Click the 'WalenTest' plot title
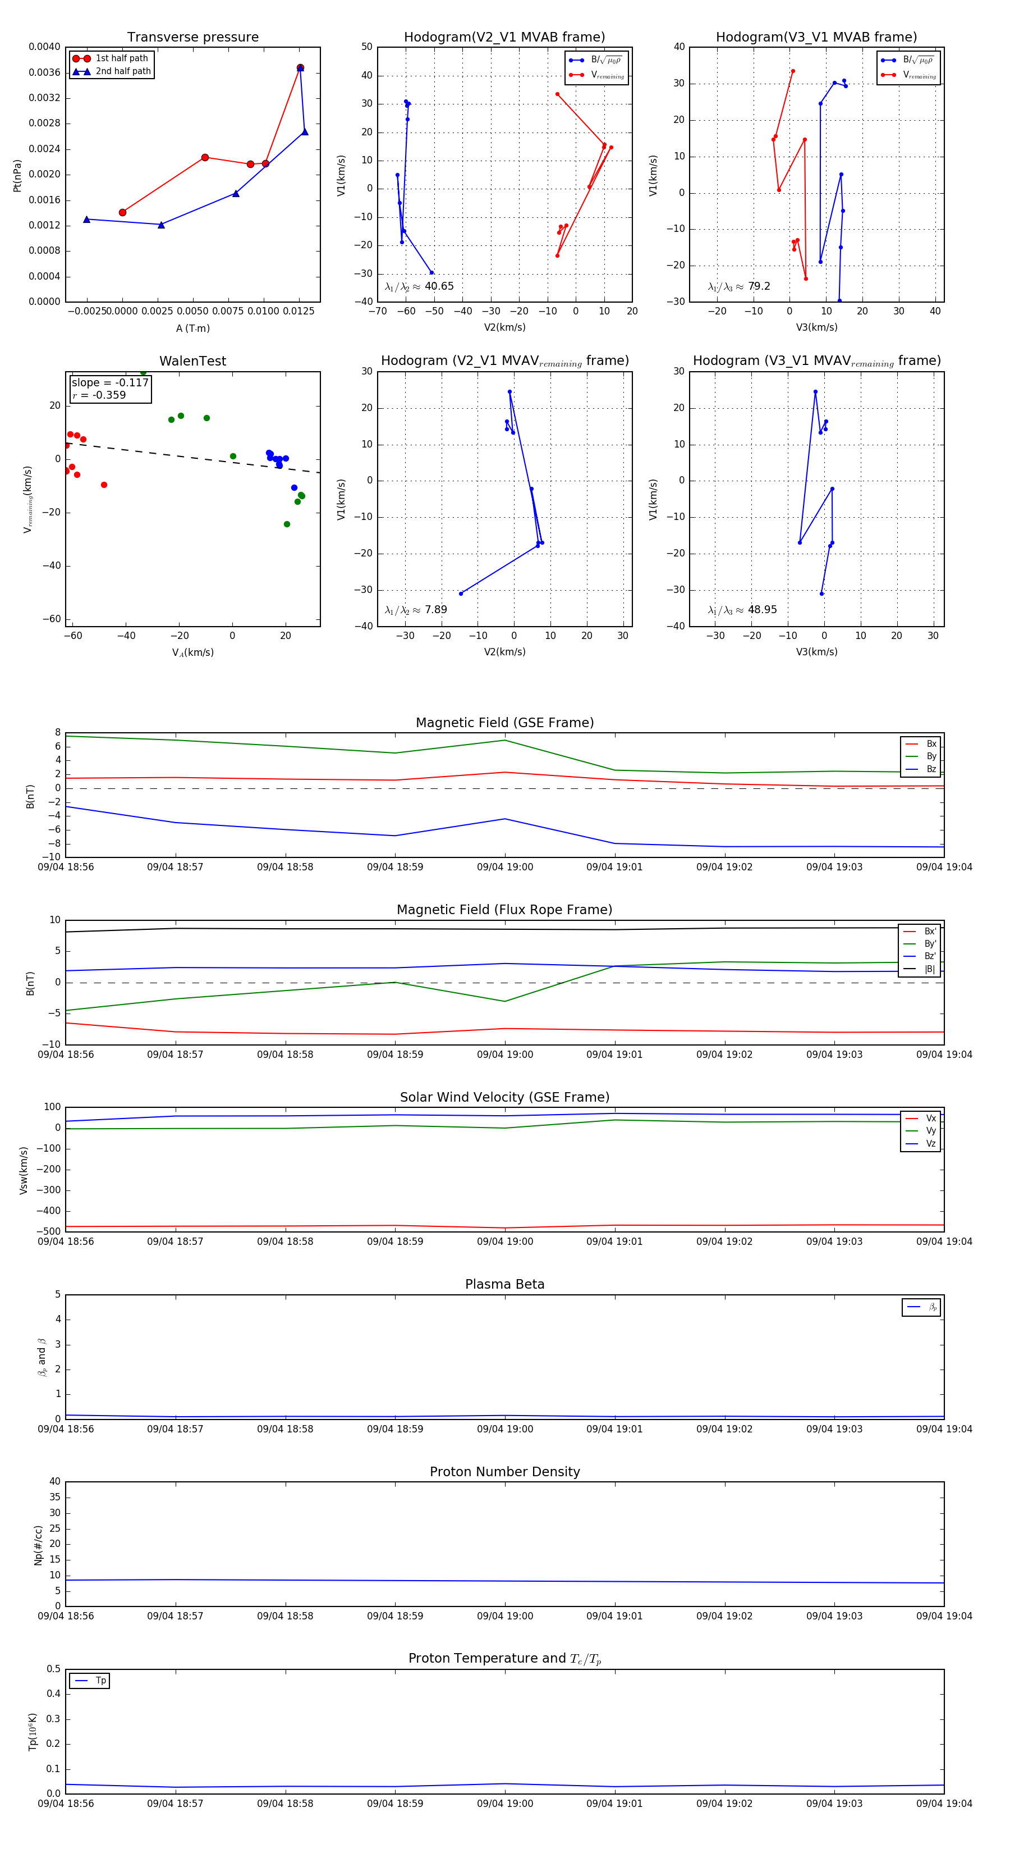 coord(192,361)
